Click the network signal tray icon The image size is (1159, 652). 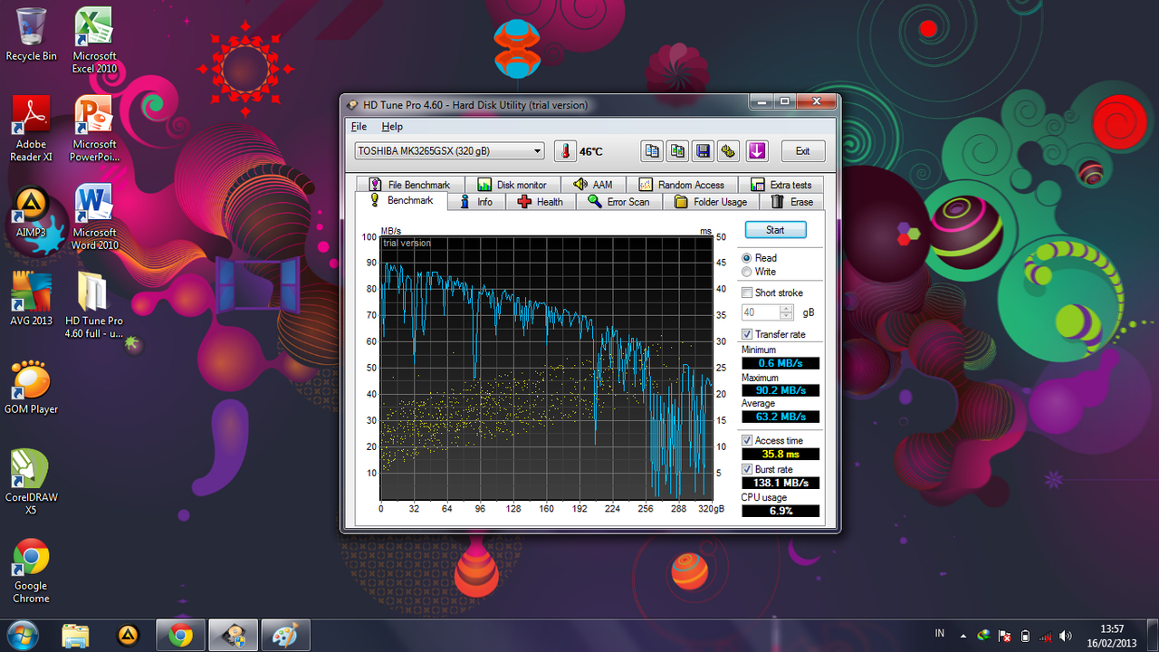1046,636
